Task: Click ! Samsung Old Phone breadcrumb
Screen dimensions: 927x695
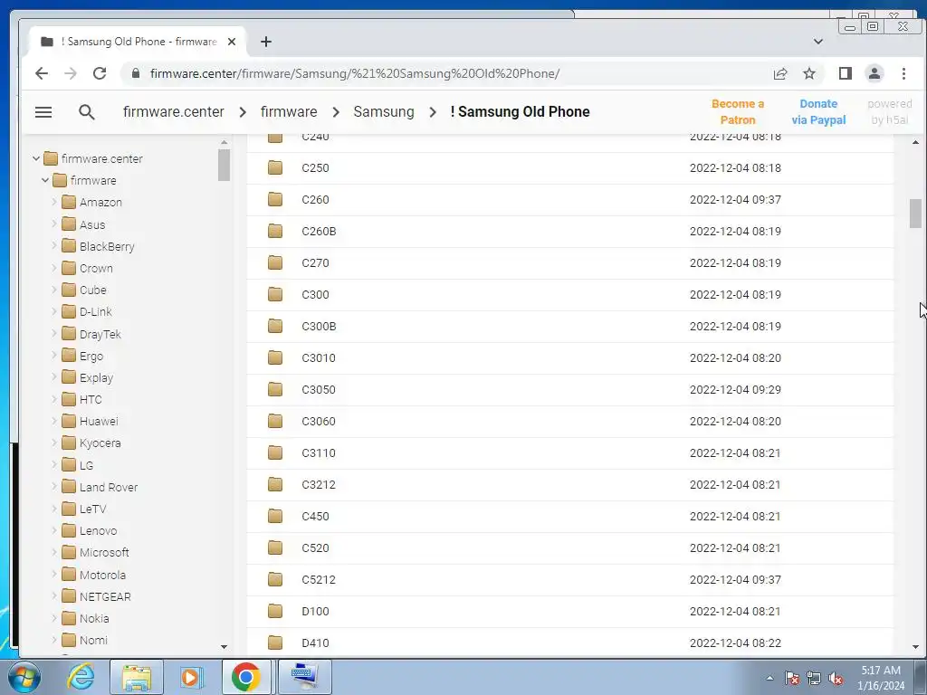Action: click(520, 111)
